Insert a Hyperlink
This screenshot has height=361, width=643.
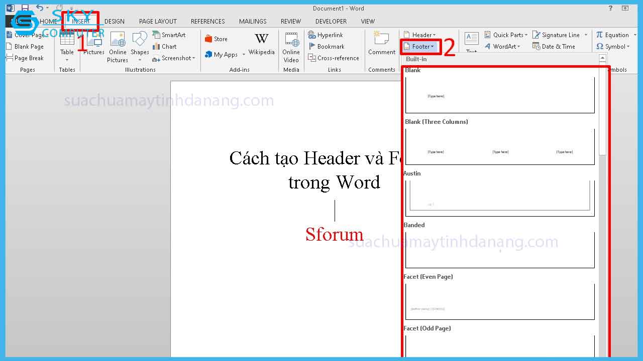coord(326,35)
